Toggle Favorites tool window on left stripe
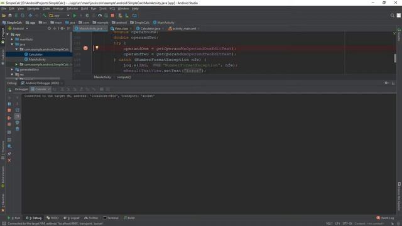Viewport: 402px width, 226px height. pyautogui.click(x=3, y=202)
